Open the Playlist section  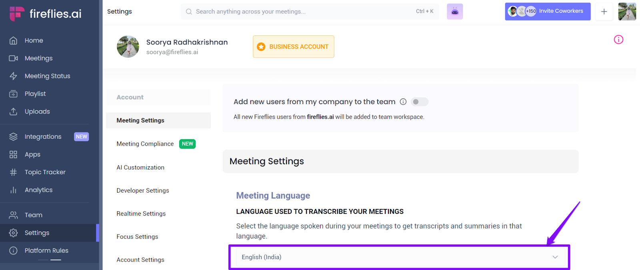[35, 93]
